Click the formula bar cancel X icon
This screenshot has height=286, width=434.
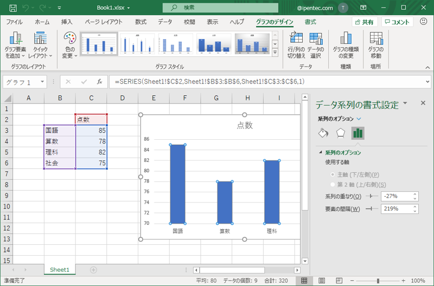[68, 82]
